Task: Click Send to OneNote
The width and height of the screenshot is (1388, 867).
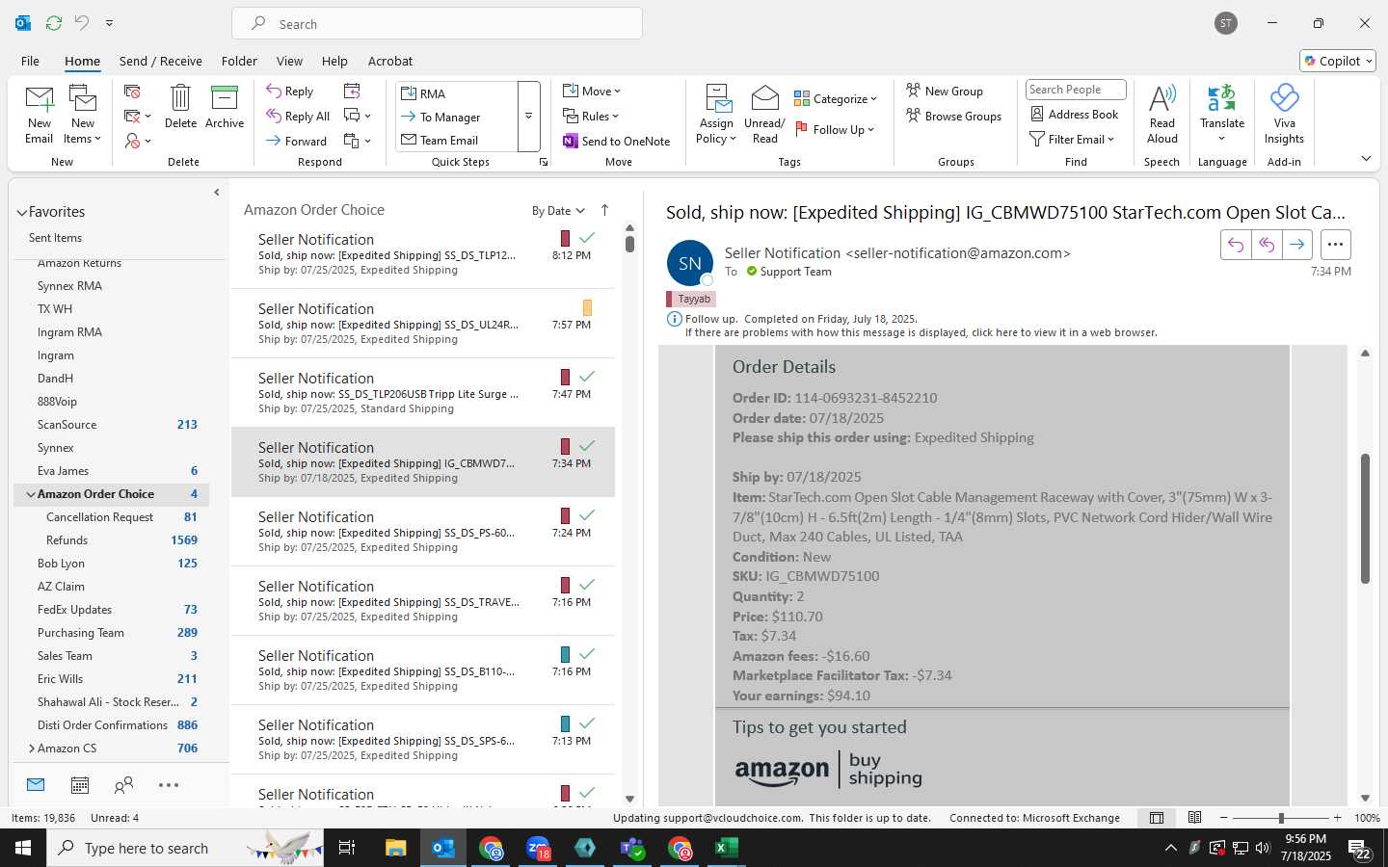Action: point(616,142)
